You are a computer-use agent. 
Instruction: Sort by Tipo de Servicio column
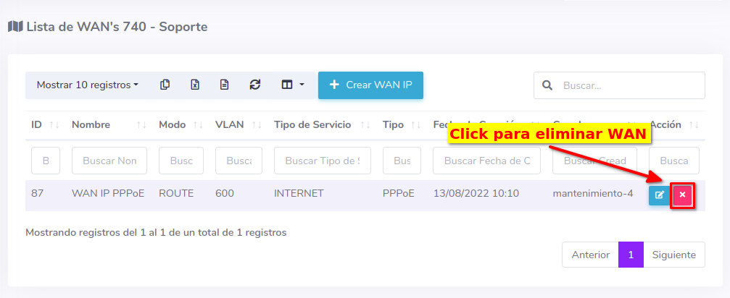[322, 124]
